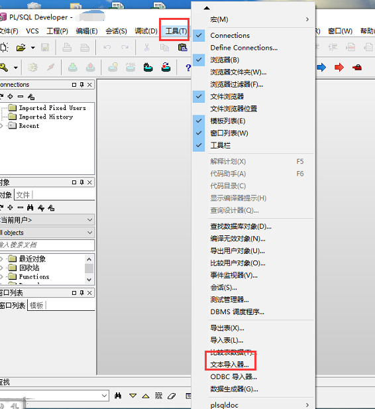This screenshot has height=409, width=375.
Task: Click the Cut scissors icon
Action: click(x=147, y=48)
